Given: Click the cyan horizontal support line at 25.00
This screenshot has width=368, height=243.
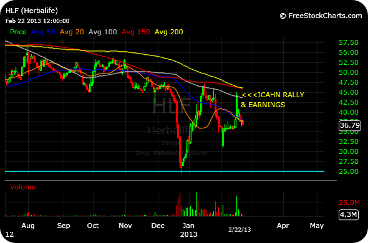Looking at the screenshot, I should pos(165,171).
